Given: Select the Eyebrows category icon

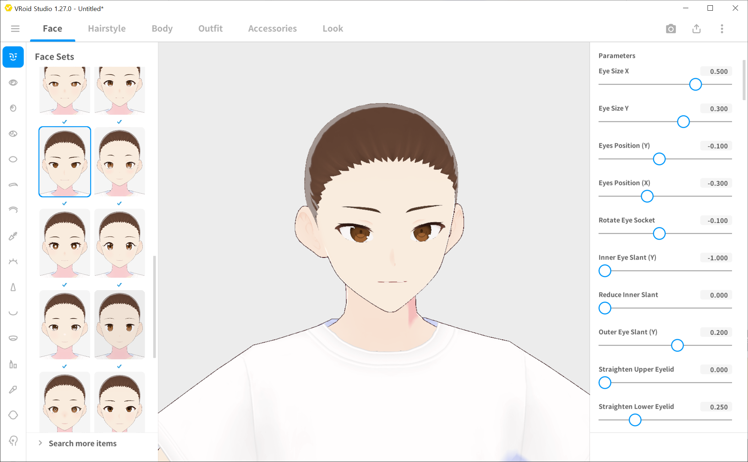Looking at the screenshot, I should click(13, 185).
